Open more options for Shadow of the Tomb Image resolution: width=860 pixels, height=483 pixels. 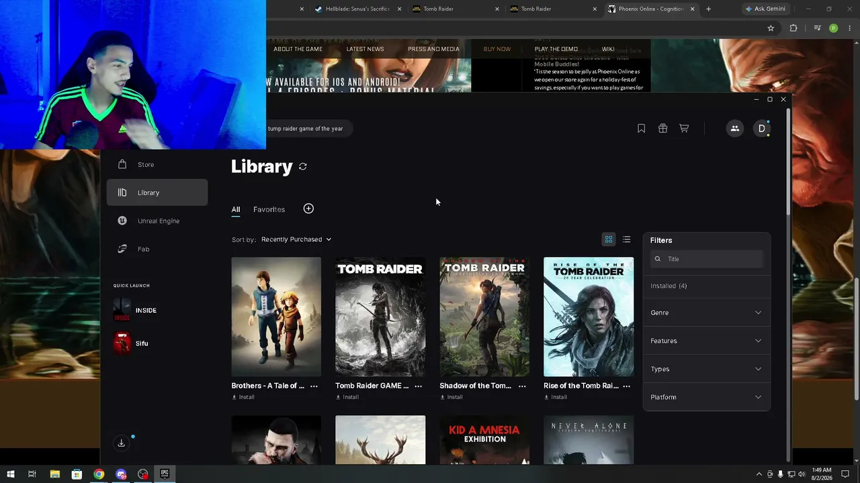click(x=522, y=386)
